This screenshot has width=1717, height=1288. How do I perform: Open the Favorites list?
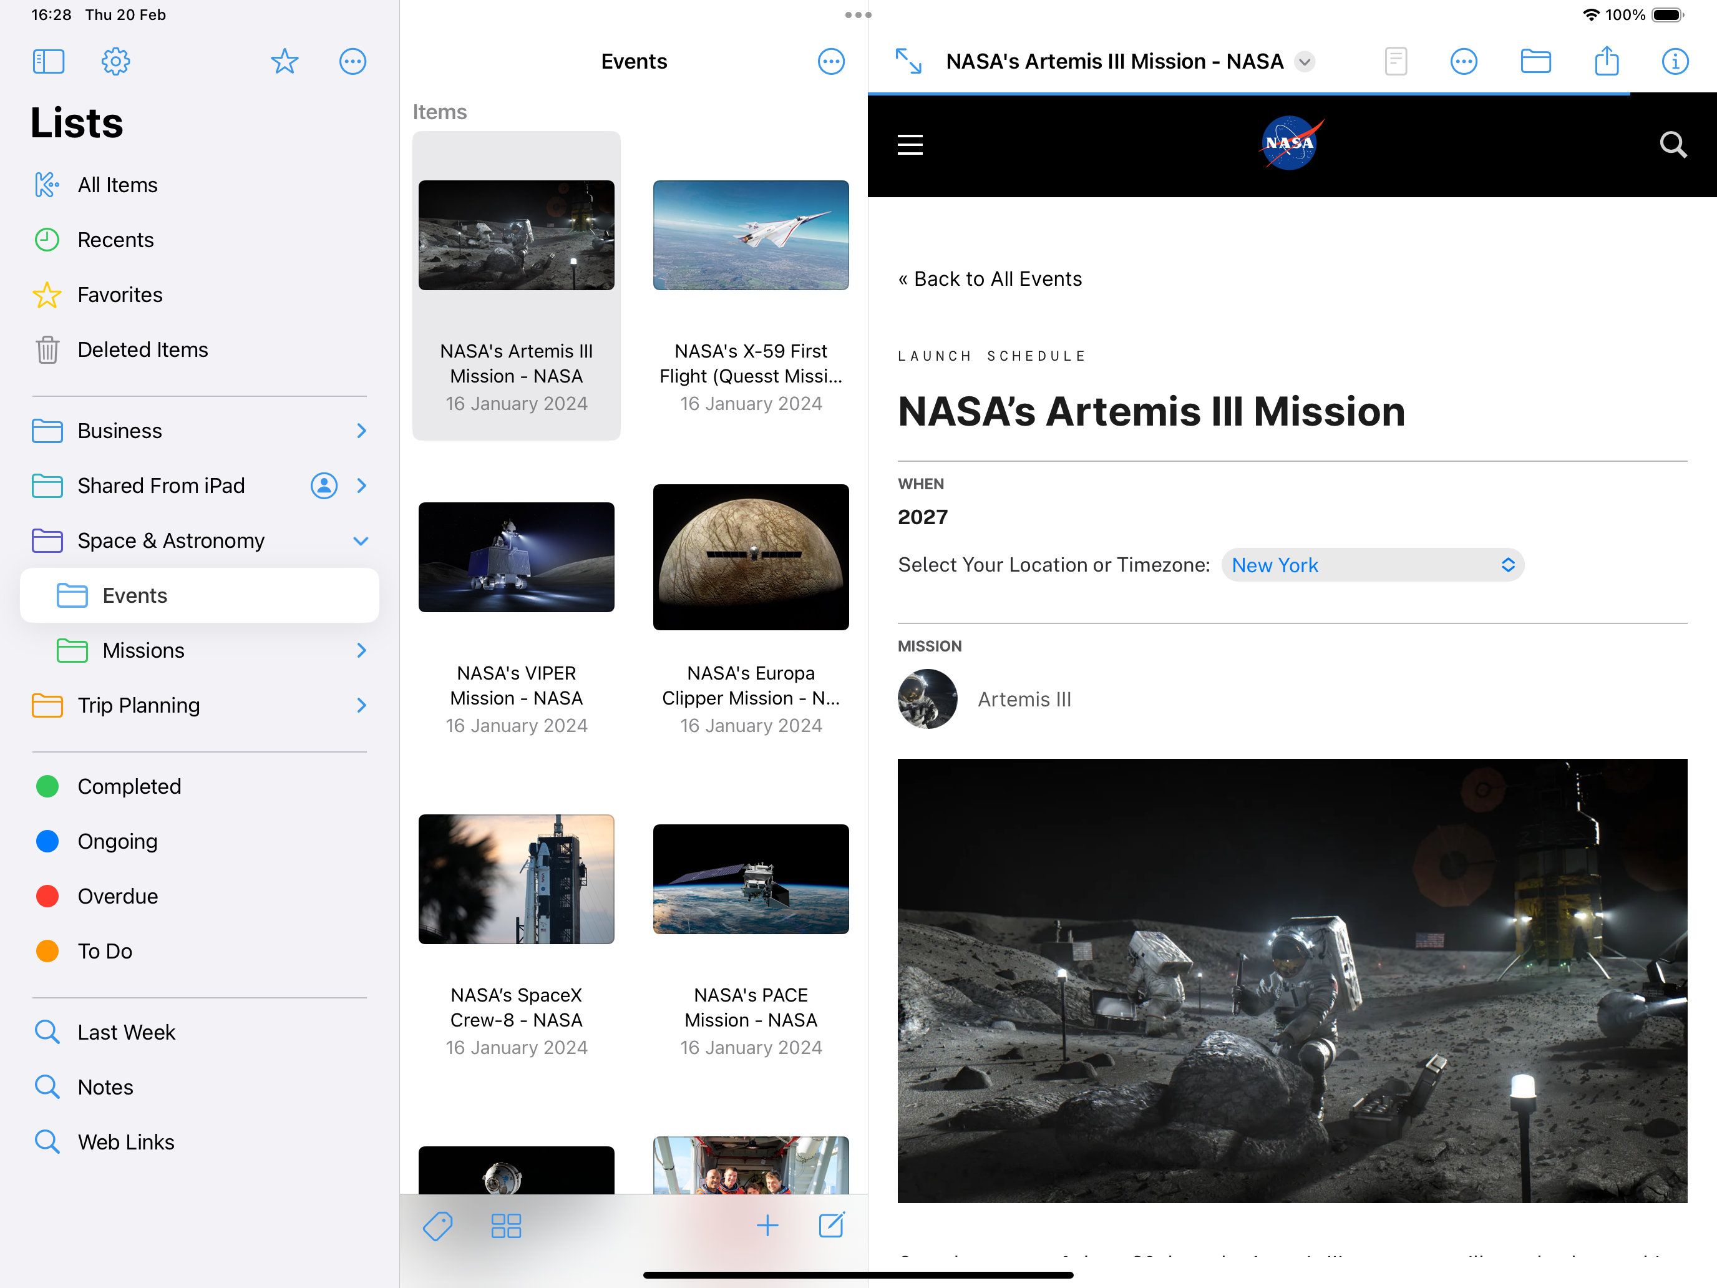198,295
